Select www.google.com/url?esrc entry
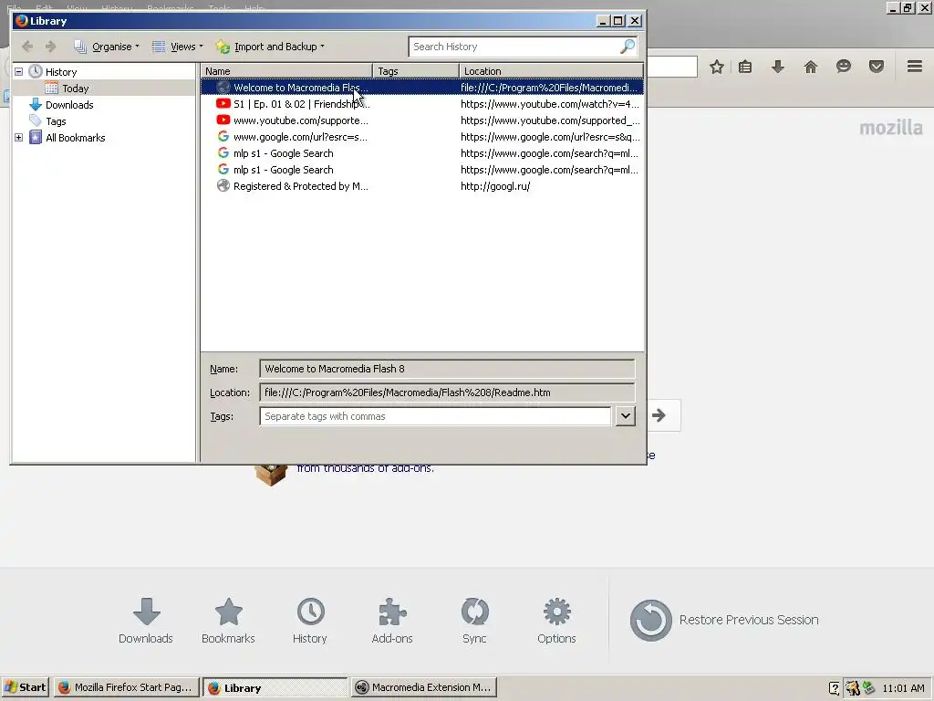934x701 pixels. click(x=421, y=137)
